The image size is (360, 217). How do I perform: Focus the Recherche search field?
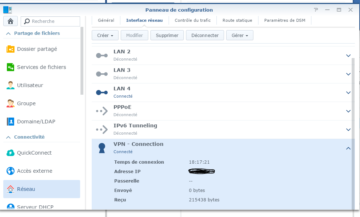(50, 21)
